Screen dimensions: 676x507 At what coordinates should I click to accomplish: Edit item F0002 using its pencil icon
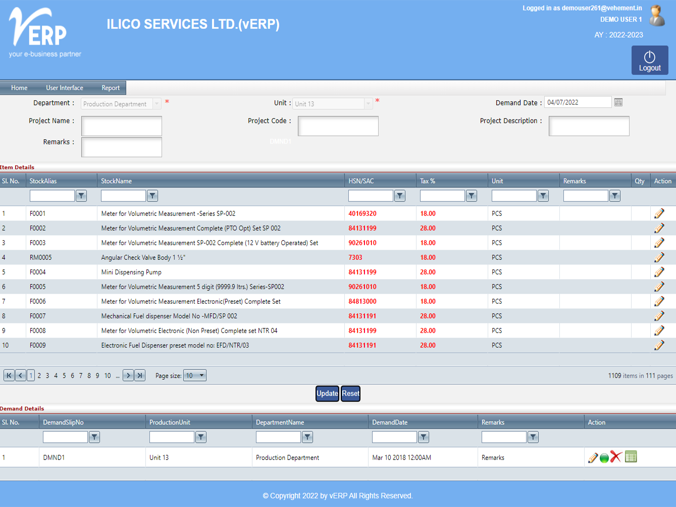pos(659,228)
